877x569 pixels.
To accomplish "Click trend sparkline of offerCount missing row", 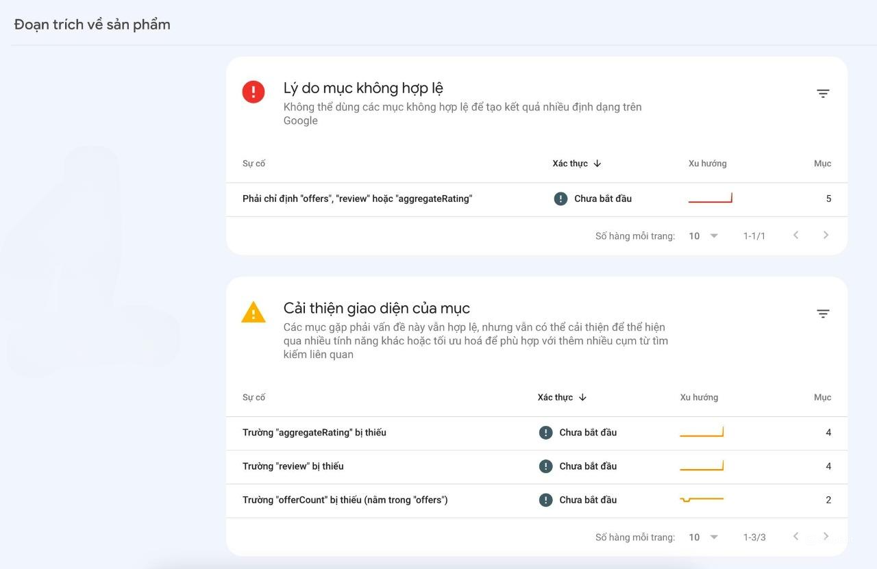I will point(702,500).
